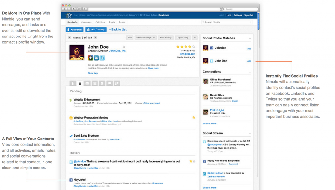The height and width of the screenshot is (190, 335).
Task: Click Read more in the maintenance banner
Action: click(164, 15)
